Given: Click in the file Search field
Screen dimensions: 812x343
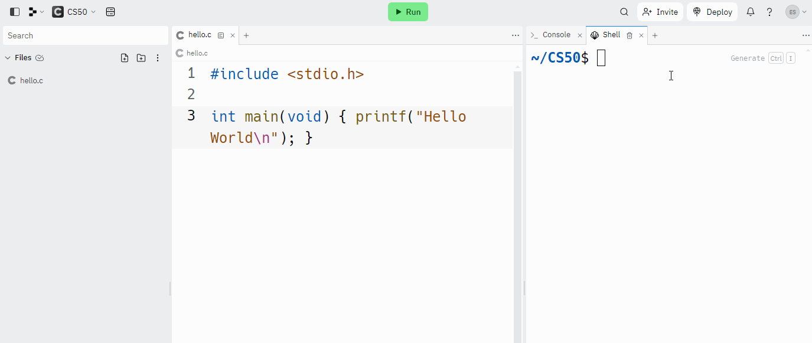Looking at the screenshot, I should pyautogui.click(x=86, y=35).
